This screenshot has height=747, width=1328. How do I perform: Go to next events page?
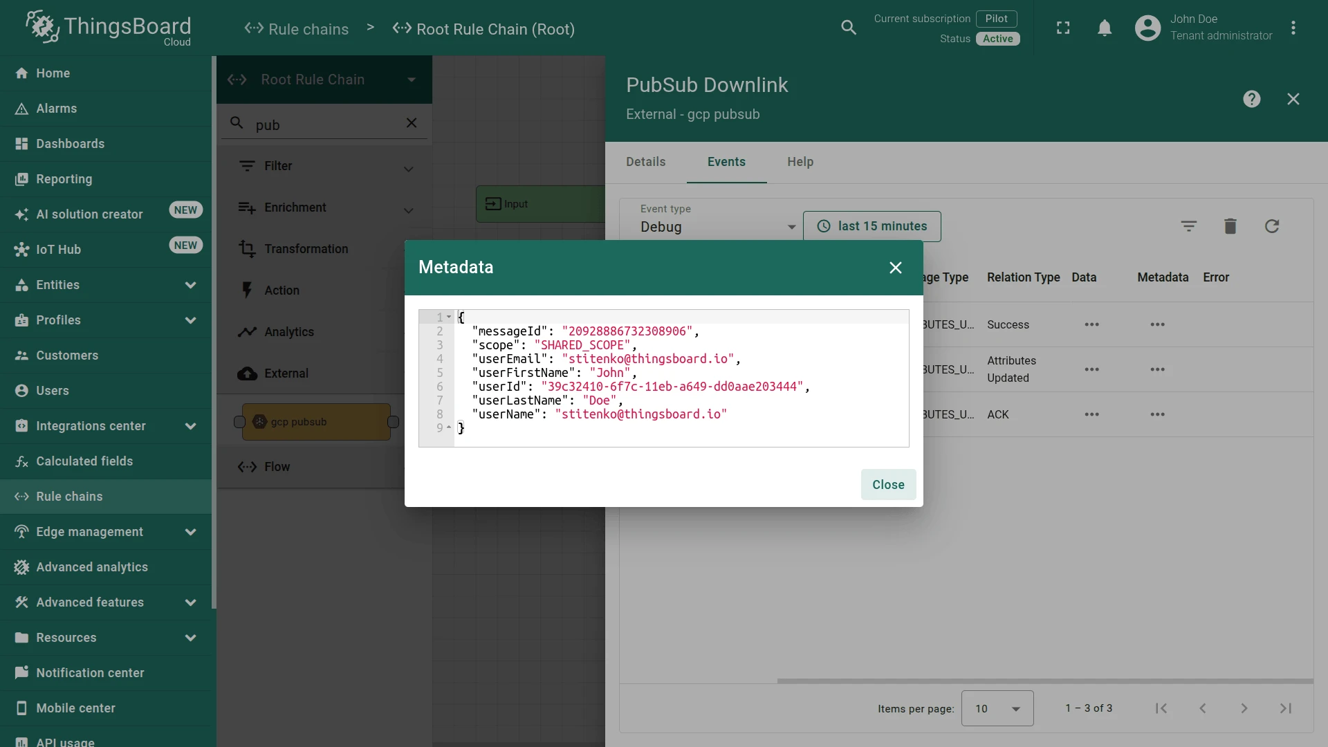1244,708
